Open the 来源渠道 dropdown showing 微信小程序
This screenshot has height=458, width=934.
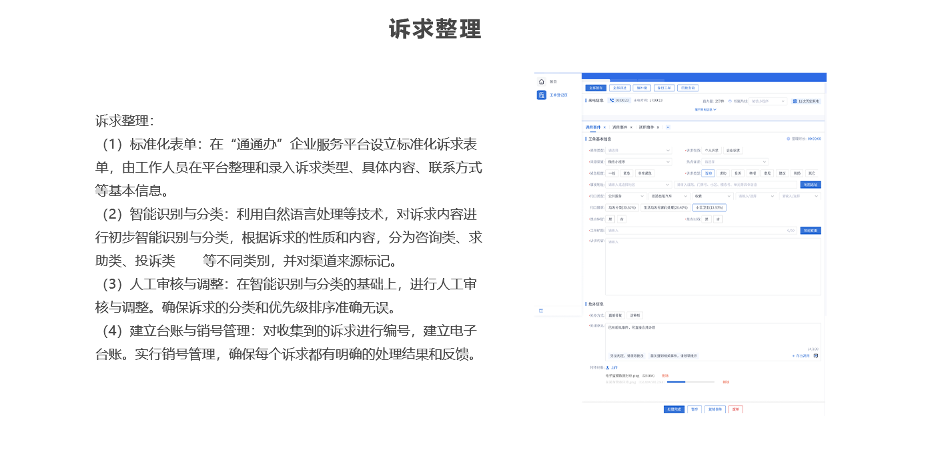pos(639,161)
